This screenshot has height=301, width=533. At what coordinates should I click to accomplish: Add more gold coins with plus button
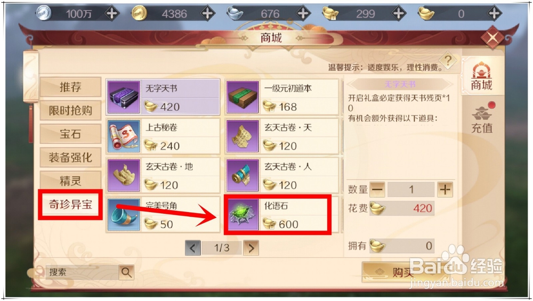tap(207, 14)
